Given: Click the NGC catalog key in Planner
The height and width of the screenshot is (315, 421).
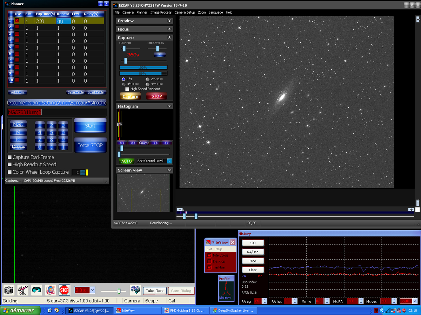Looking at the screenshot, I should point(18,125).
